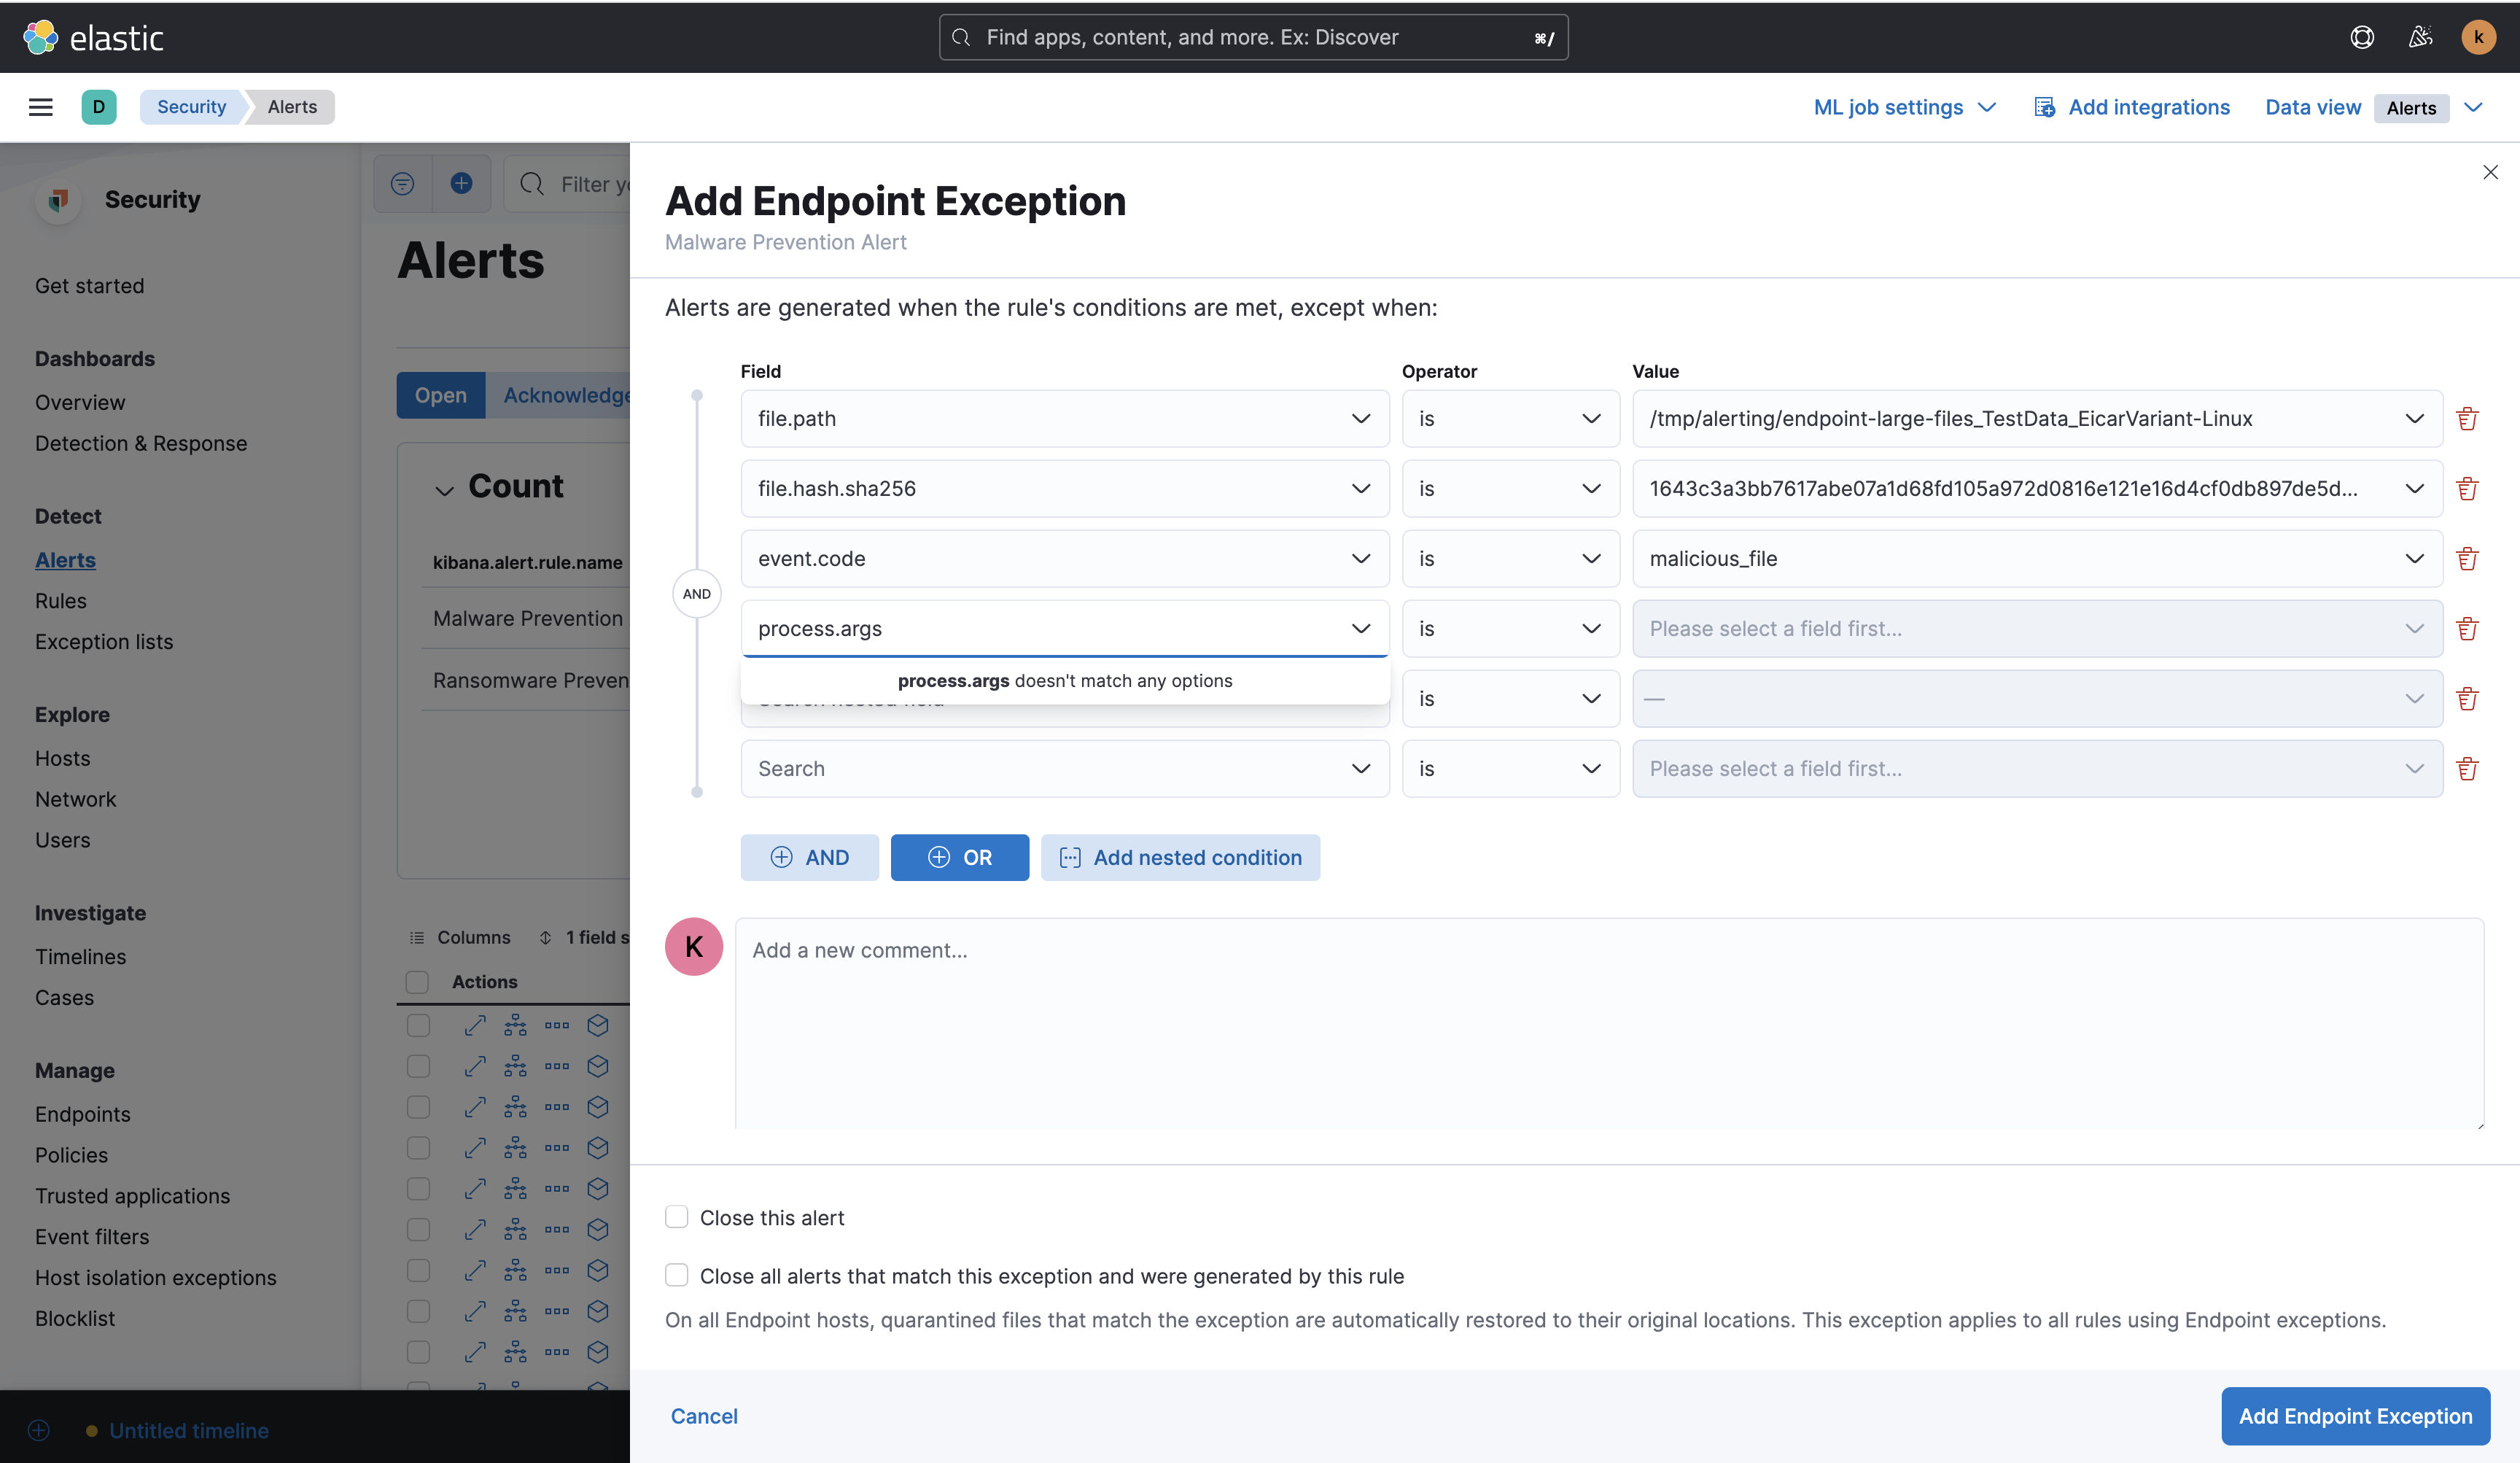Open the help lifebuoy icon in top bar

click(2361, 37)
